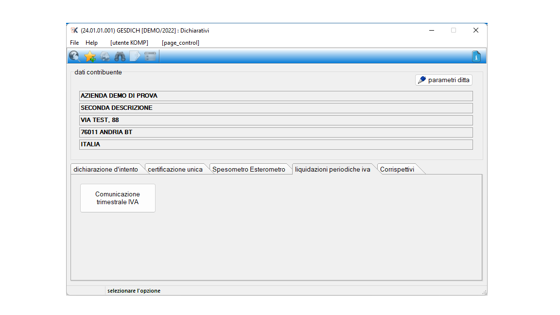
Task: Select the liquidazioni periodiche iva tab
Action: tap(332, 169)
